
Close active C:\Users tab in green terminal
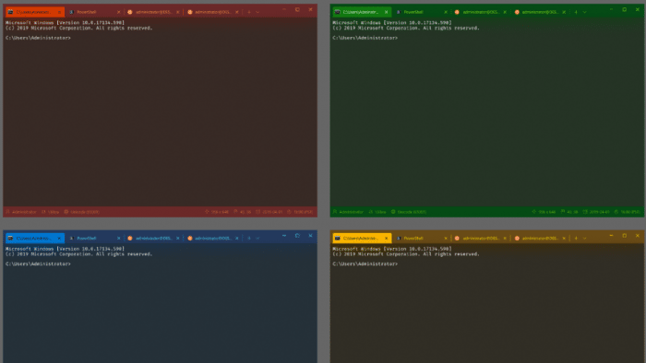pos(386,12)
